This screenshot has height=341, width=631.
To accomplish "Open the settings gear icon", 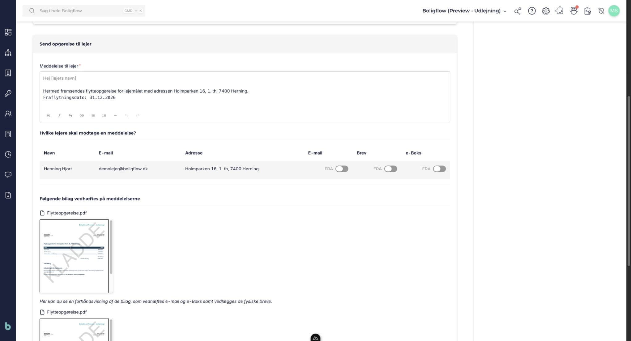I will pyautogui.click(x=546, y=11).
